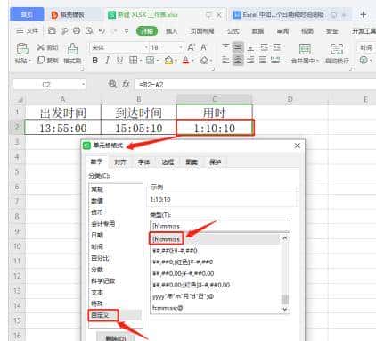
Task: Open a new tab with plus button
Action: [364, 14]
